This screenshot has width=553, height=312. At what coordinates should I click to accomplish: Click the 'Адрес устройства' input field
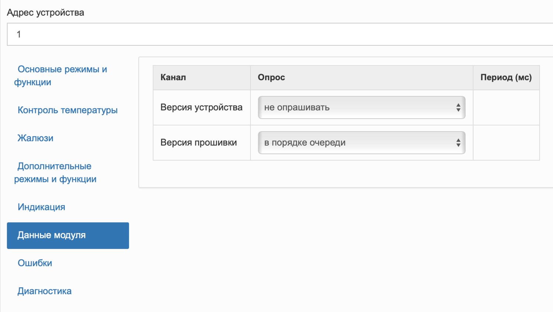pyautogui.click(x=276, y=34)
